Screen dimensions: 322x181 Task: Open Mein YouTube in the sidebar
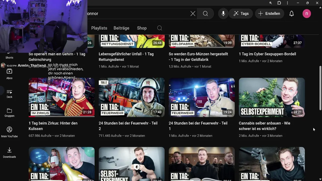point(9,132)
